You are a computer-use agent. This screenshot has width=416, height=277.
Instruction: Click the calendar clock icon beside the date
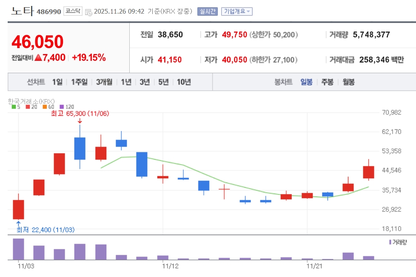click(x=88, y=12)
